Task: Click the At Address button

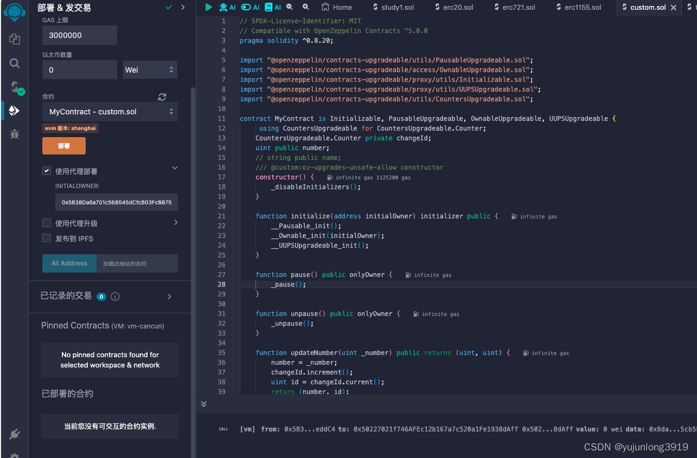Action: (69, 263)
